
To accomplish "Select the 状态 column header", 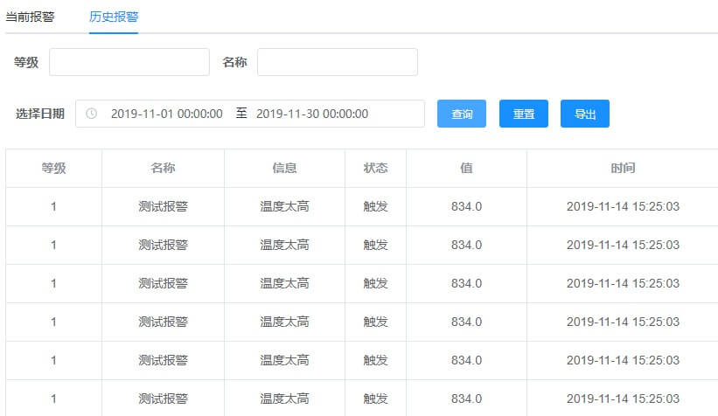I will [x=375, y=168].
